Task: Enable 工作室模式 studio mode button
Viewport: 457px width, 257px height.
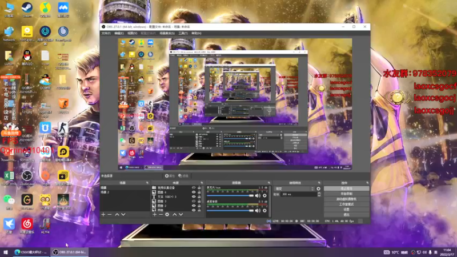Action: pos(346,204)
